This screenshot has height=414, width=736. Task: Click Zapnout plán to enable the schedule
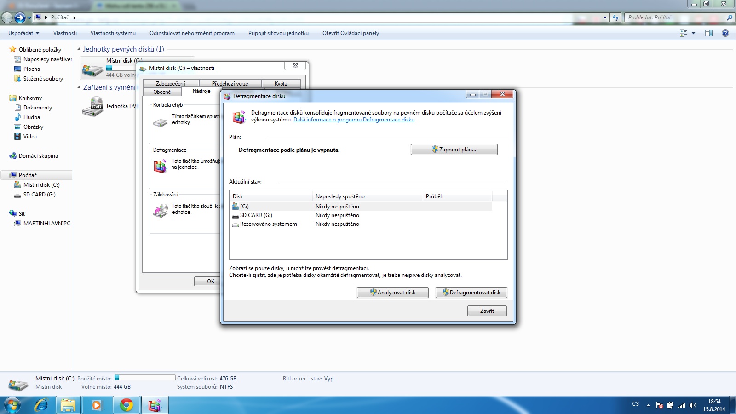(x=454, y=149)
